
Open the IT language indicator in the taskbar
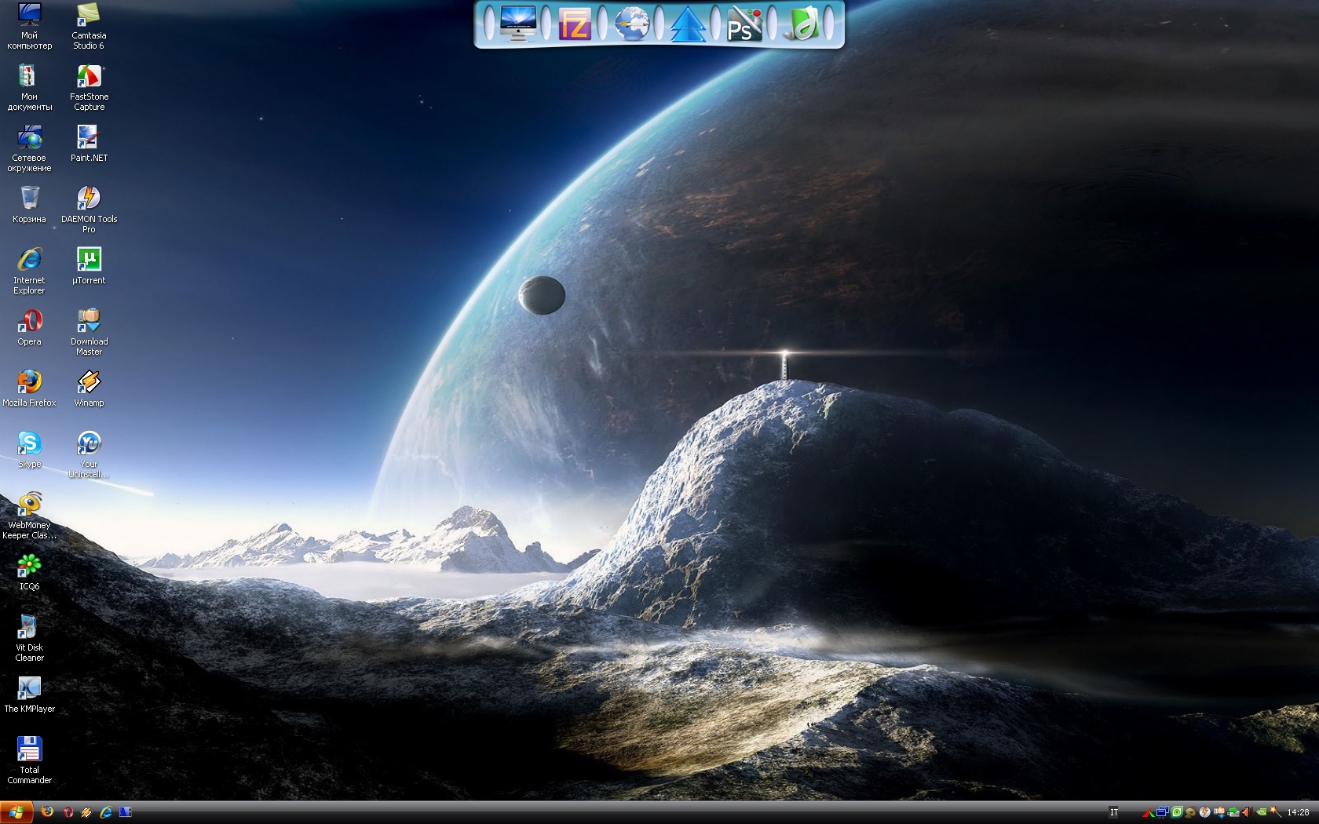[x=1113, y=812]
